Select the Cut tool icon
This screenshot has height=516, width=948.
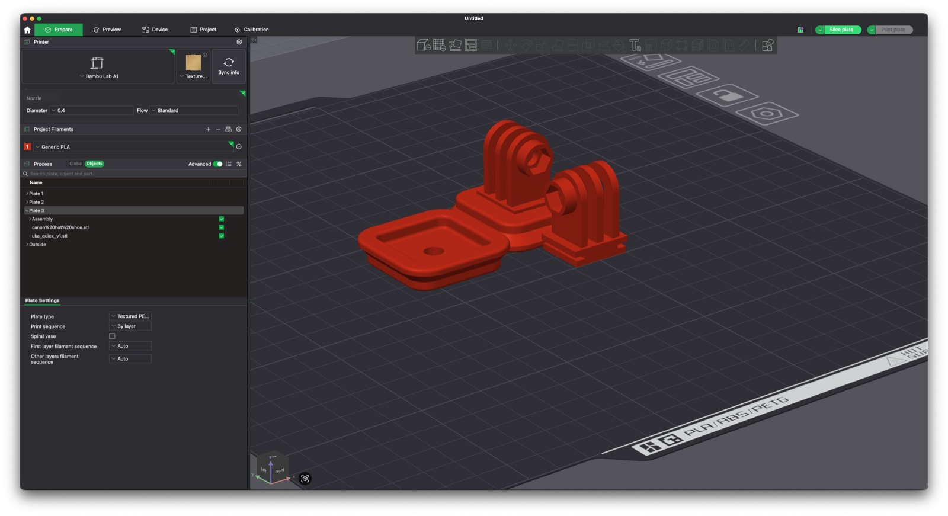click(573, 45)
